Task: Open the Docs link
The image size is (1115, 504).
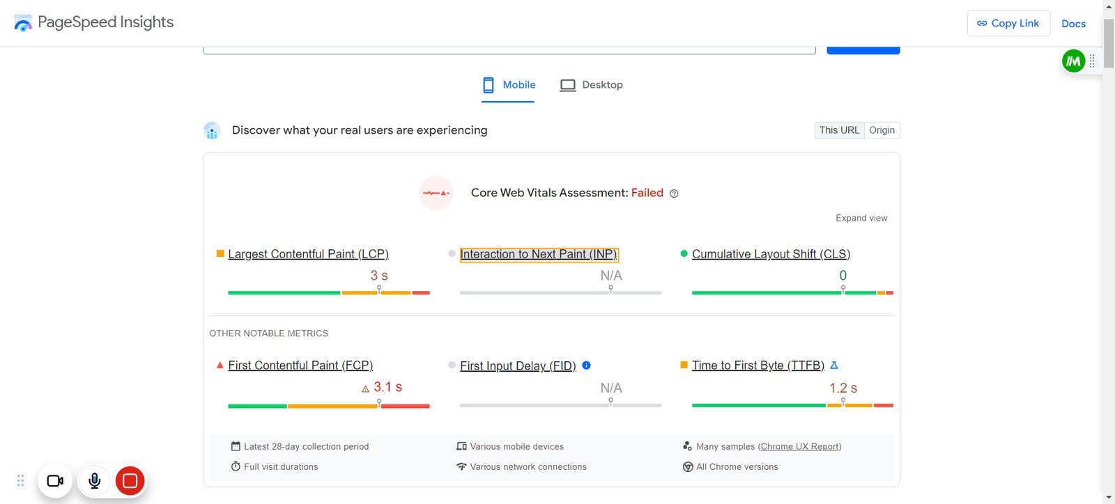Action: point(1073,24)
